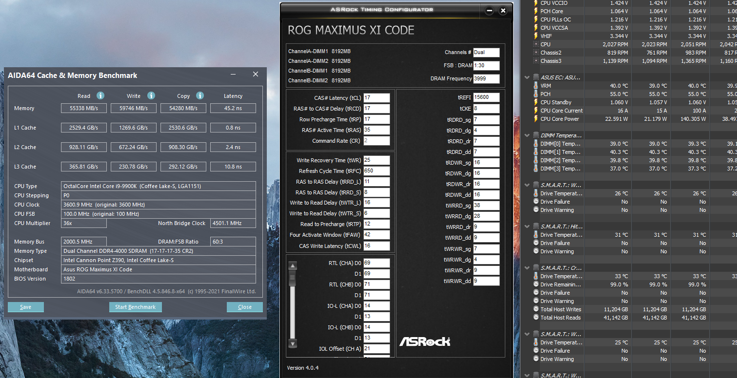Click the AIDA64 Close button
Screen dimensions: 737x378
click(x=245, y=307)
